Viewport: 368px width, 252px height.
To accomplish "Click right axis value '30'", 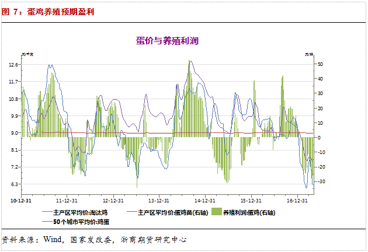I will pos(320,93).
